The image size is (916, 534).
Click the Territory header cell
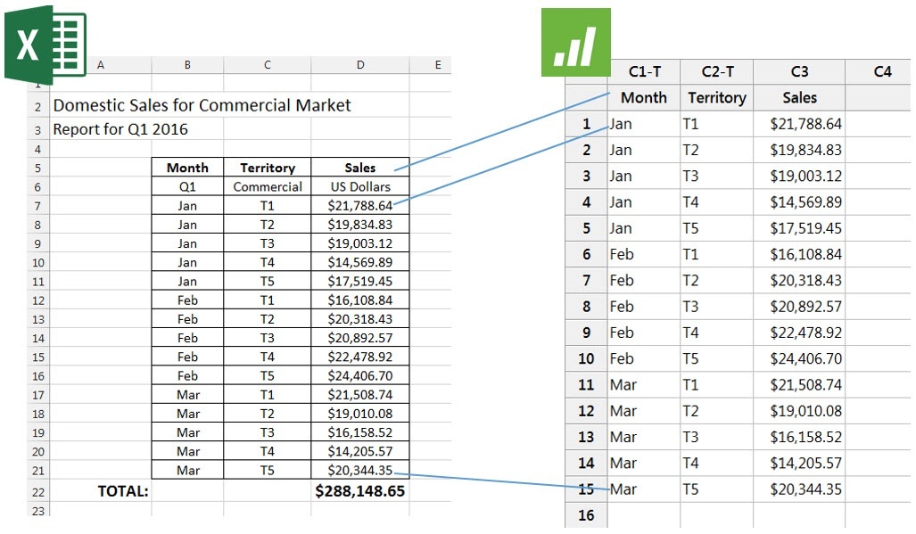267,167
